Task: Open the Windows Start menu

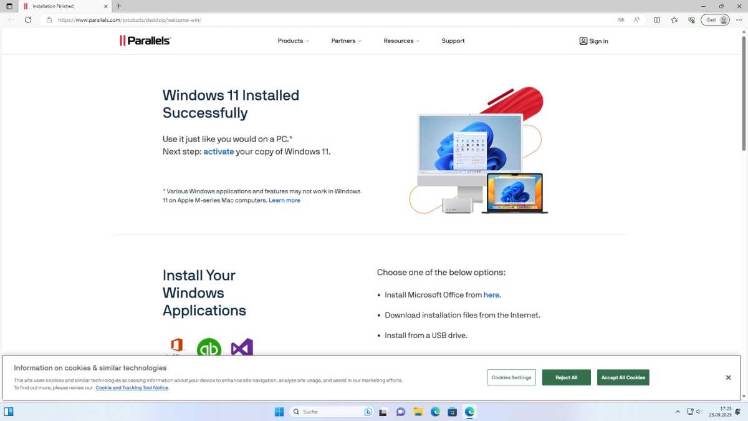Action: [279, 412]
